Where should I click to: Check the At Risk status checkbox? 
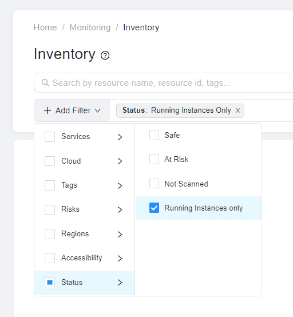pyautogui.click(x=154, y=159)
